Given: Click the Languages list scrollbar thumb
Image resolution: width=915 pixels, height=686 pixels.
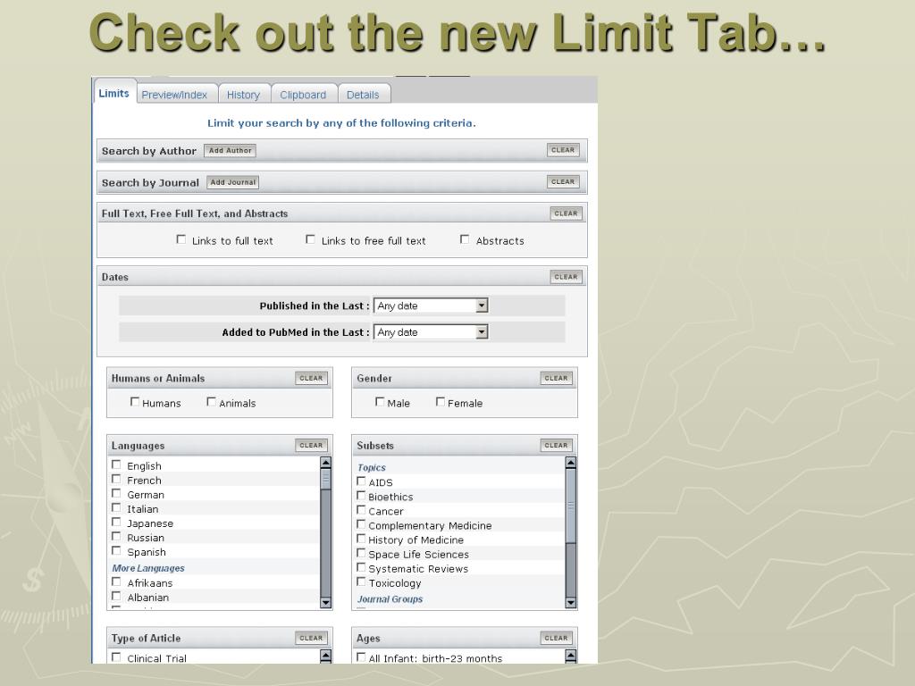Looking at the screenshot, I should coord(325,480).
